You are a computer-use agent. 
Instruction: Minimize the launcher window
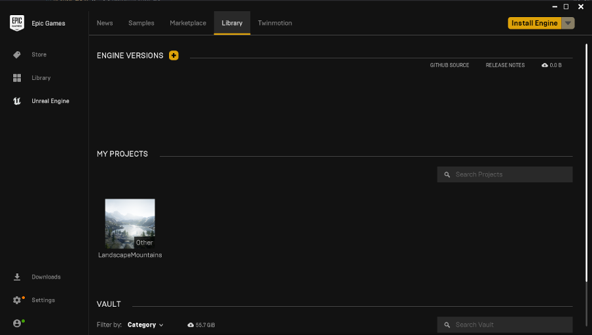pyautogui.click(x=555, y=7)
